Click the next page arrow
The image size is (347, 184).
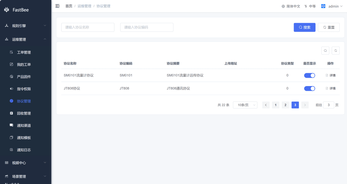[305, 105]
